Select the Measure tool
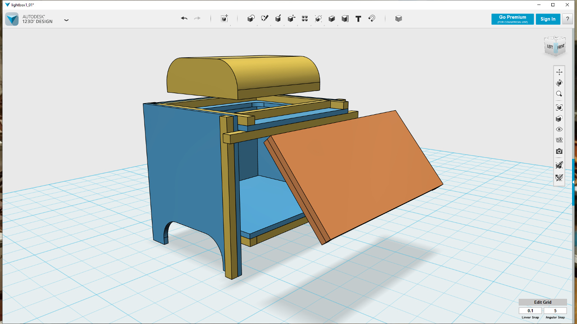 [345, 18]
